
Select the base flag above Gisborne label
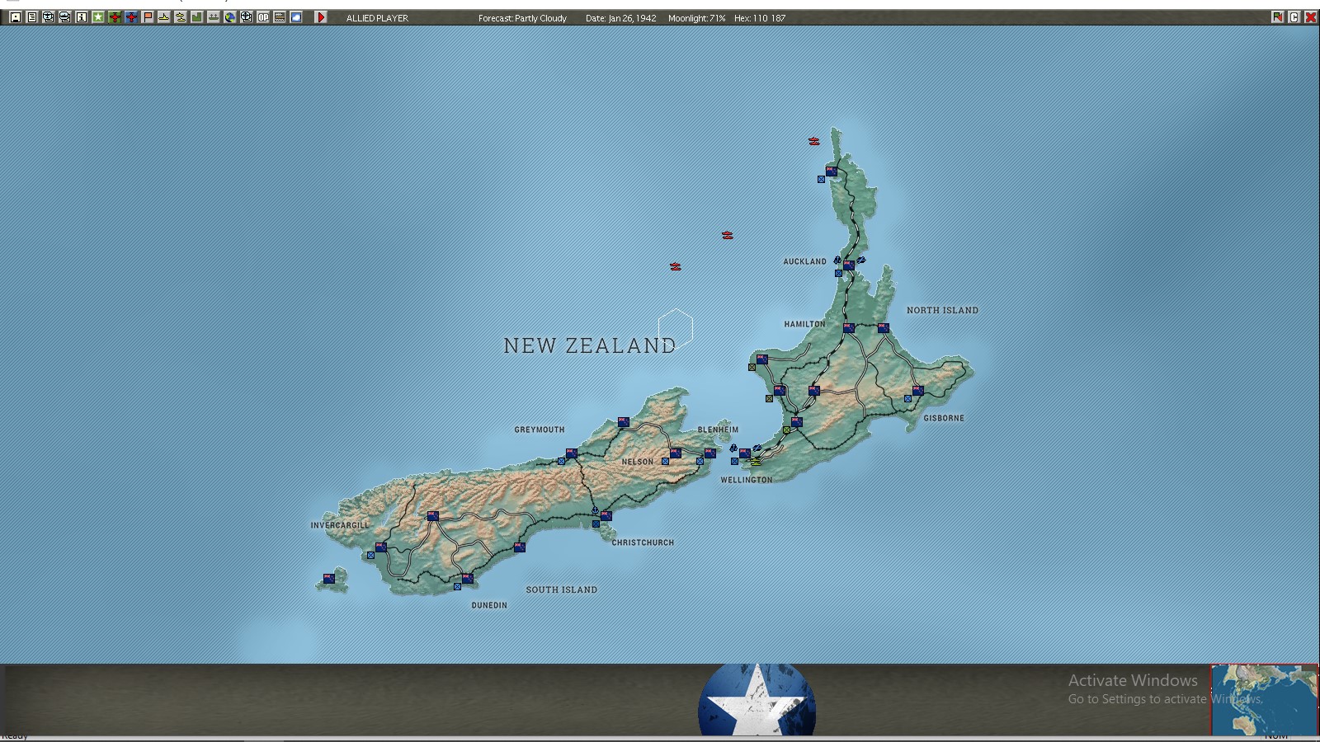[x=918, y=391]
